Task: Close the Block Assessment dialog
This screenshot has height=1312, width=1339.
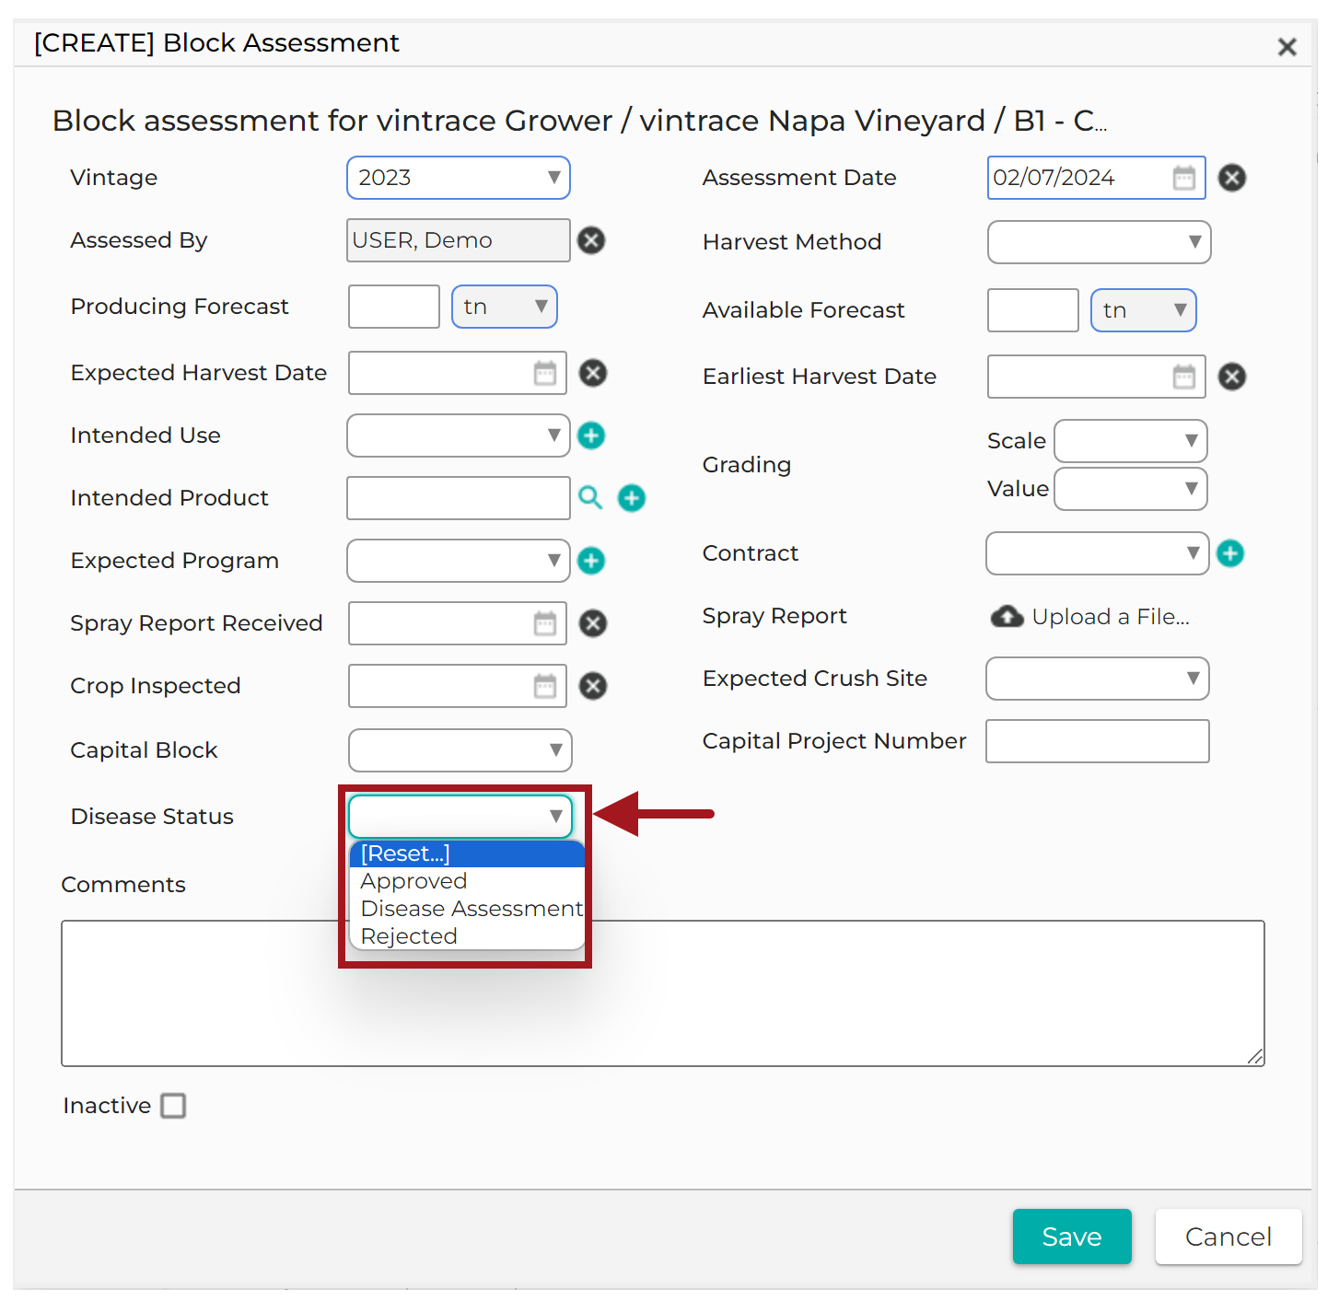Action: pyautogui.click(x=1287, y=47)
